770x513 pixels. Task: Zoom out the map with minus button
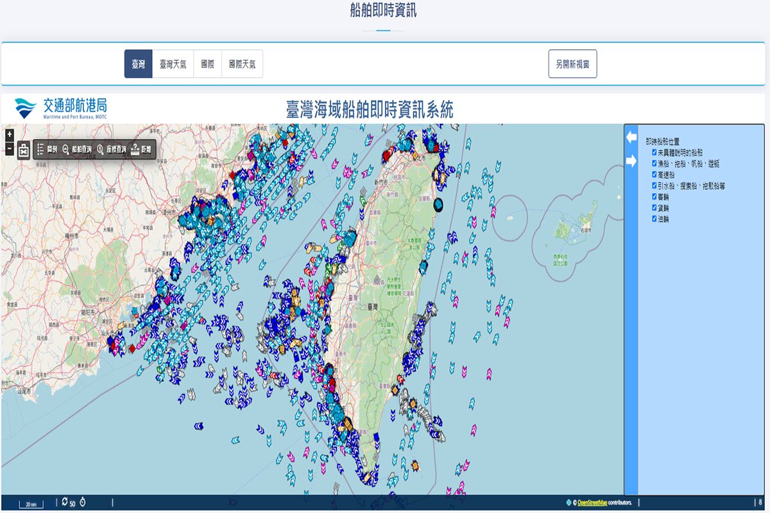[x=9, y=149]
